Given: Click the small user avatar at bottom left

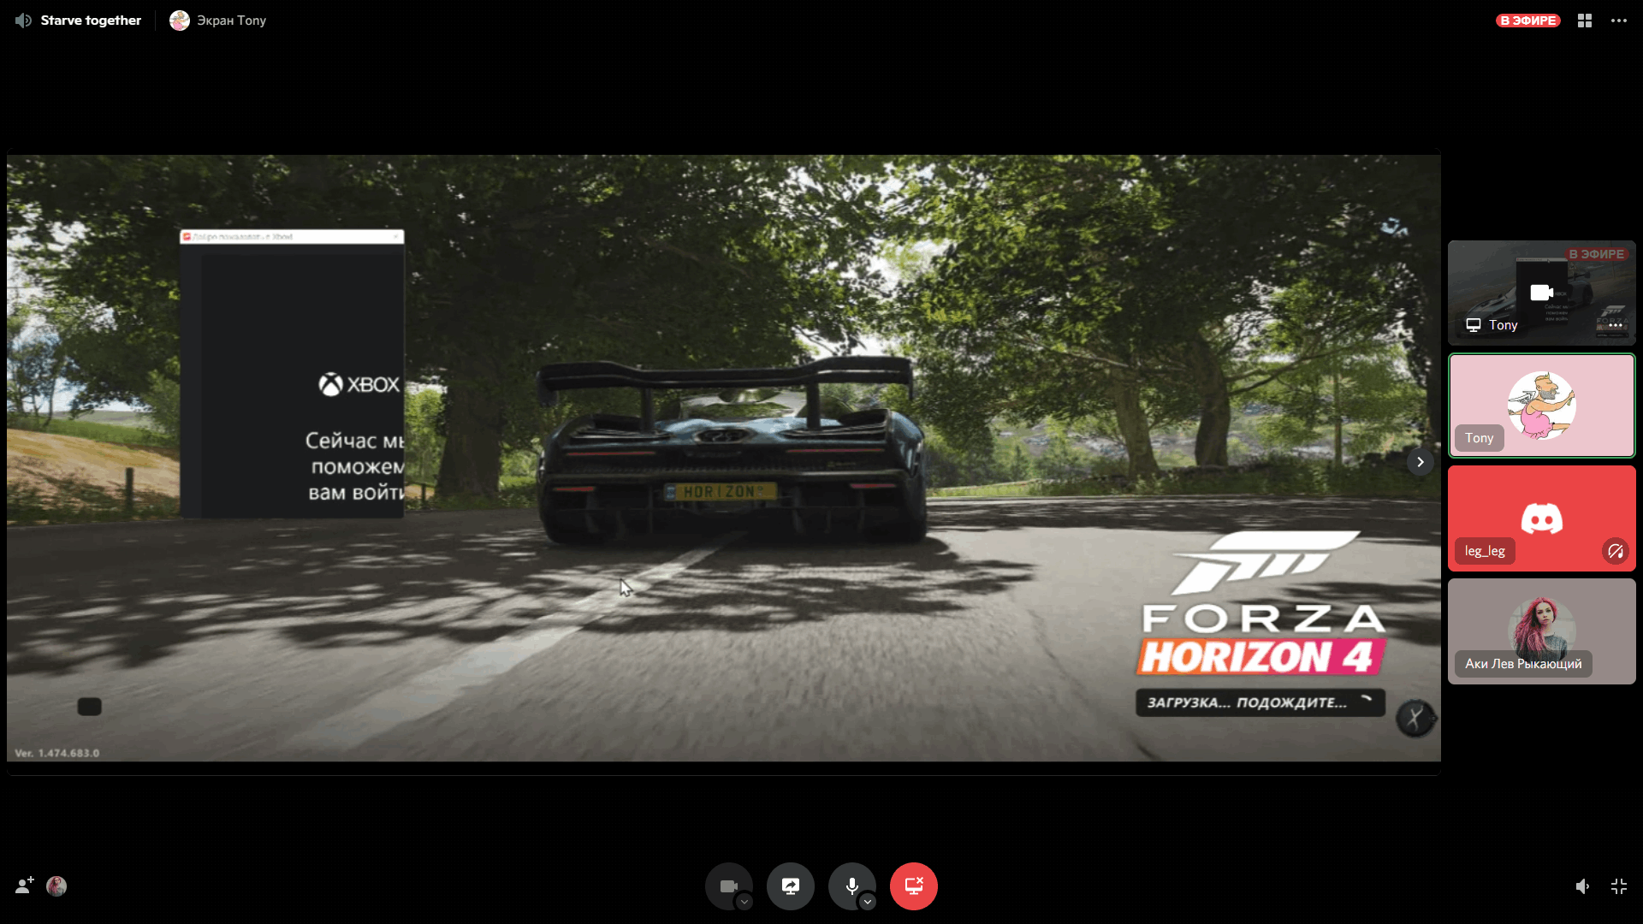Looking at the screenshot, I should 56,885.
